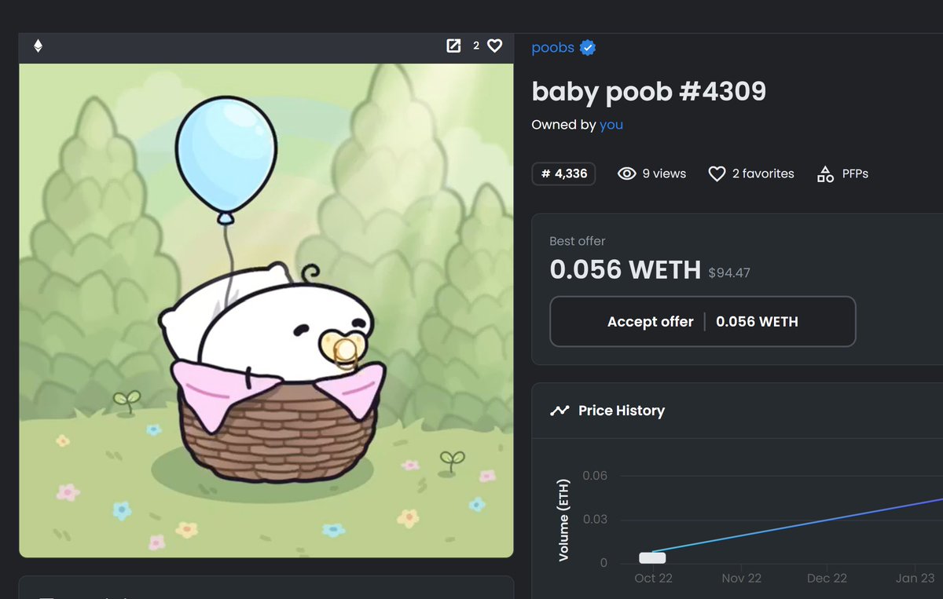Click the Ethereum logo icon above artwork
943x599 pixels.
pyautogui.click(x=38, y=46)
